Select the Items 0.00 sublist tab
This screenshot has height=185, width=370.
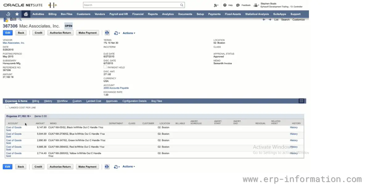click(x=41, y=116)
